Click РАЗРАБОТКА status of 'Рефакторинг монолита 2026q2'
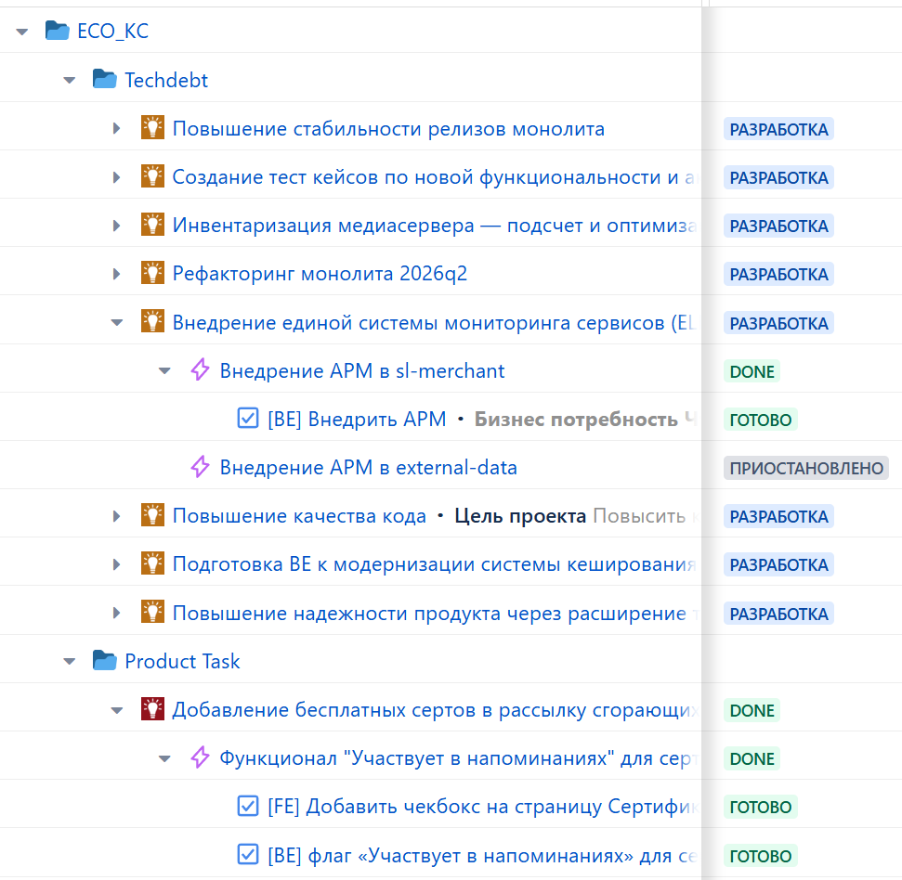The width and height of the screenshot is (902, 880). coord(778,274)
